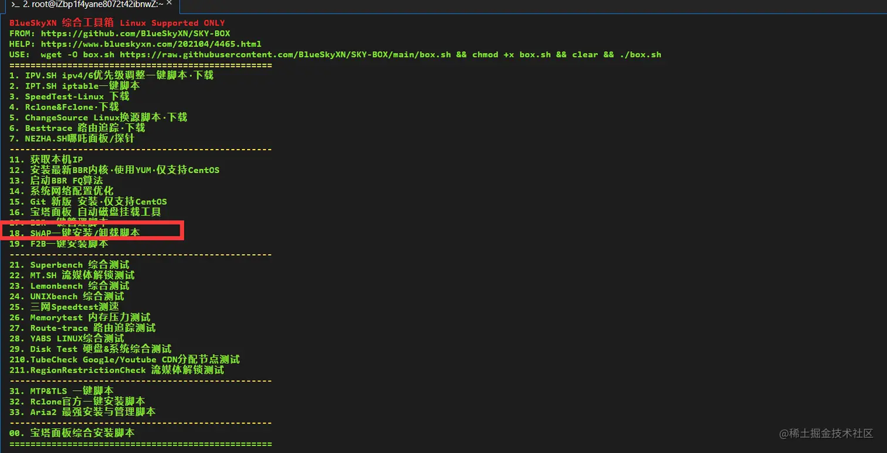Click entry 21 Superbench
The height and width of the screenshot is (453, 887).
coord(69,265)
